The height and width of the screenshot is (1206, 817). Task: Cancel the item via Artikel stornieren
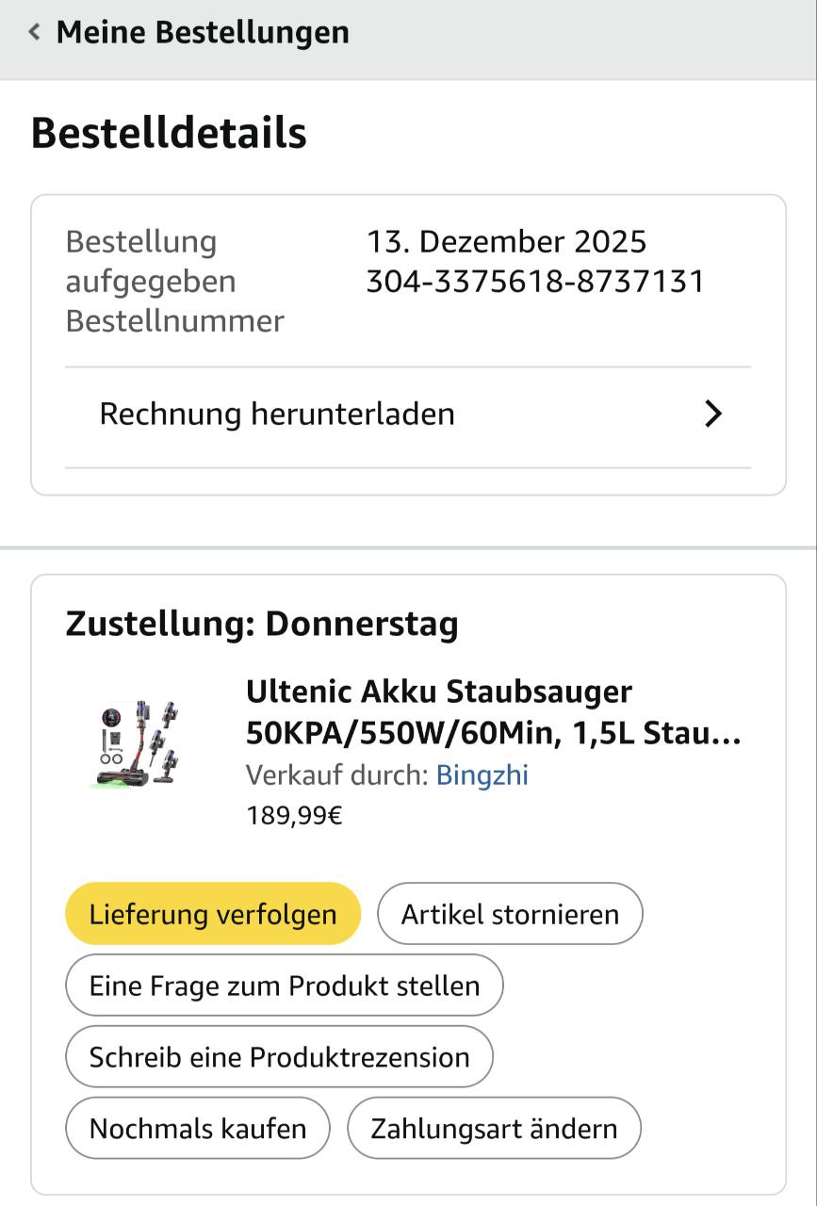point(510,914)
